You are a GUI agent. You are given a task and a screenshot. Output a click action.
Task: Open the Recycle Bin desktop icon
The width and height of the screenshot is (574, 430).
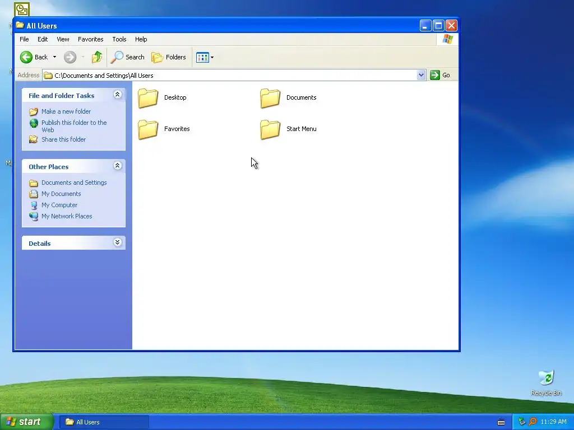point(546,383)
